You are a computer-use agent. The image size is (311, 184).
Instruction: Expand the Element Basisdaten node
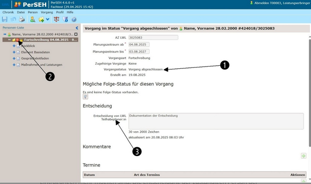click(x=14, y=52)
